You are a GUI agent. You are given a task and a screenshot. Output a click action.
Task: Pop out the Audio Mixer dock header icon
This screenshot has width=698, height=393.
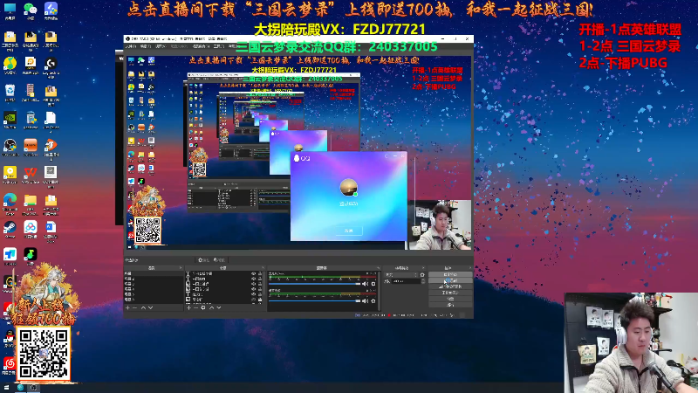click(379, 267)
